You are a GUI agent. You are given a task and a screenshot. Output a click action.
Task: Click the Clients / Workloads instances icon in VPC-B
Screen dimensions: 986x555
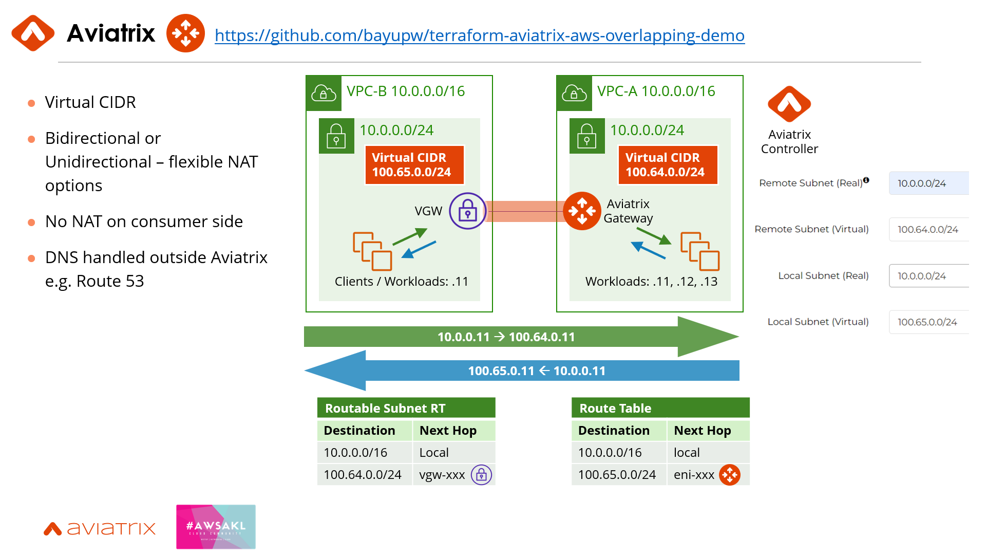[x=372, y=251]
